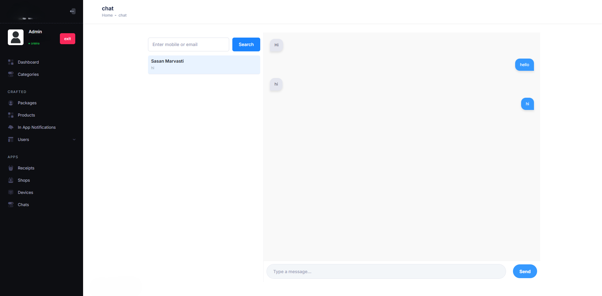This screenshot has width=602, height=296.
Task: Click the blue Search button
Action: click(246, 44)
